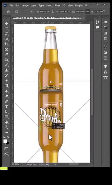Toggle relative positioning triangle for reference point

(53, 12)
